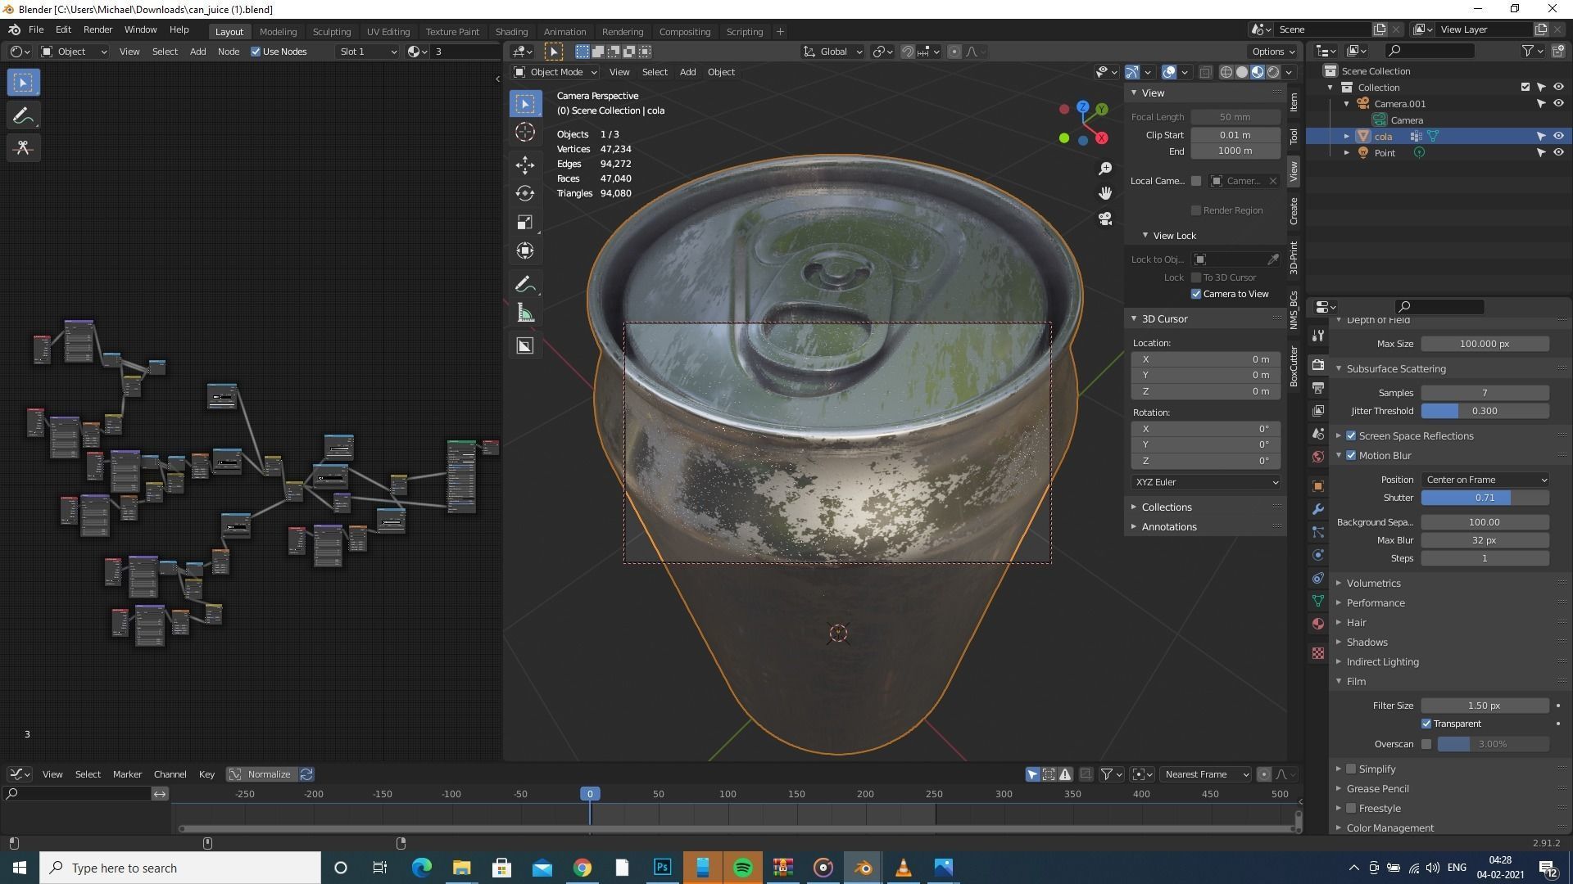This screenshot has height=884, width=1573.
Task: Select the Scale tool in viewport toolbar
Action: pos(525,222)
